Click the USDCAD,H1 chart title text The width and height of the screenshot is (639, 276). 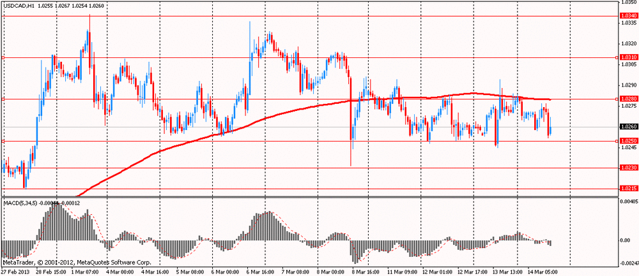[x=18, y=6]
